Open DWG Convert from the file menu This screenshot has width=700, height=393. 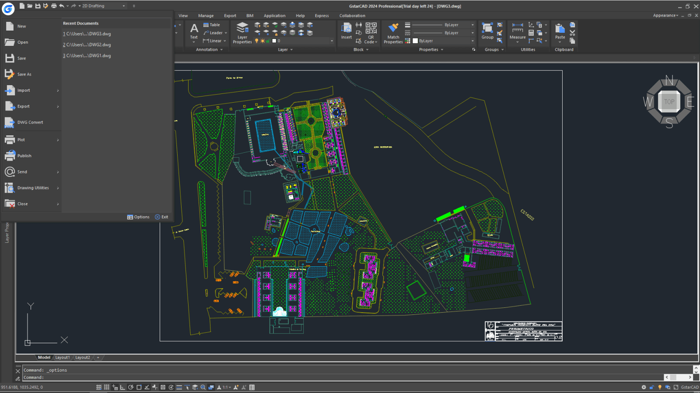(31, 122)
